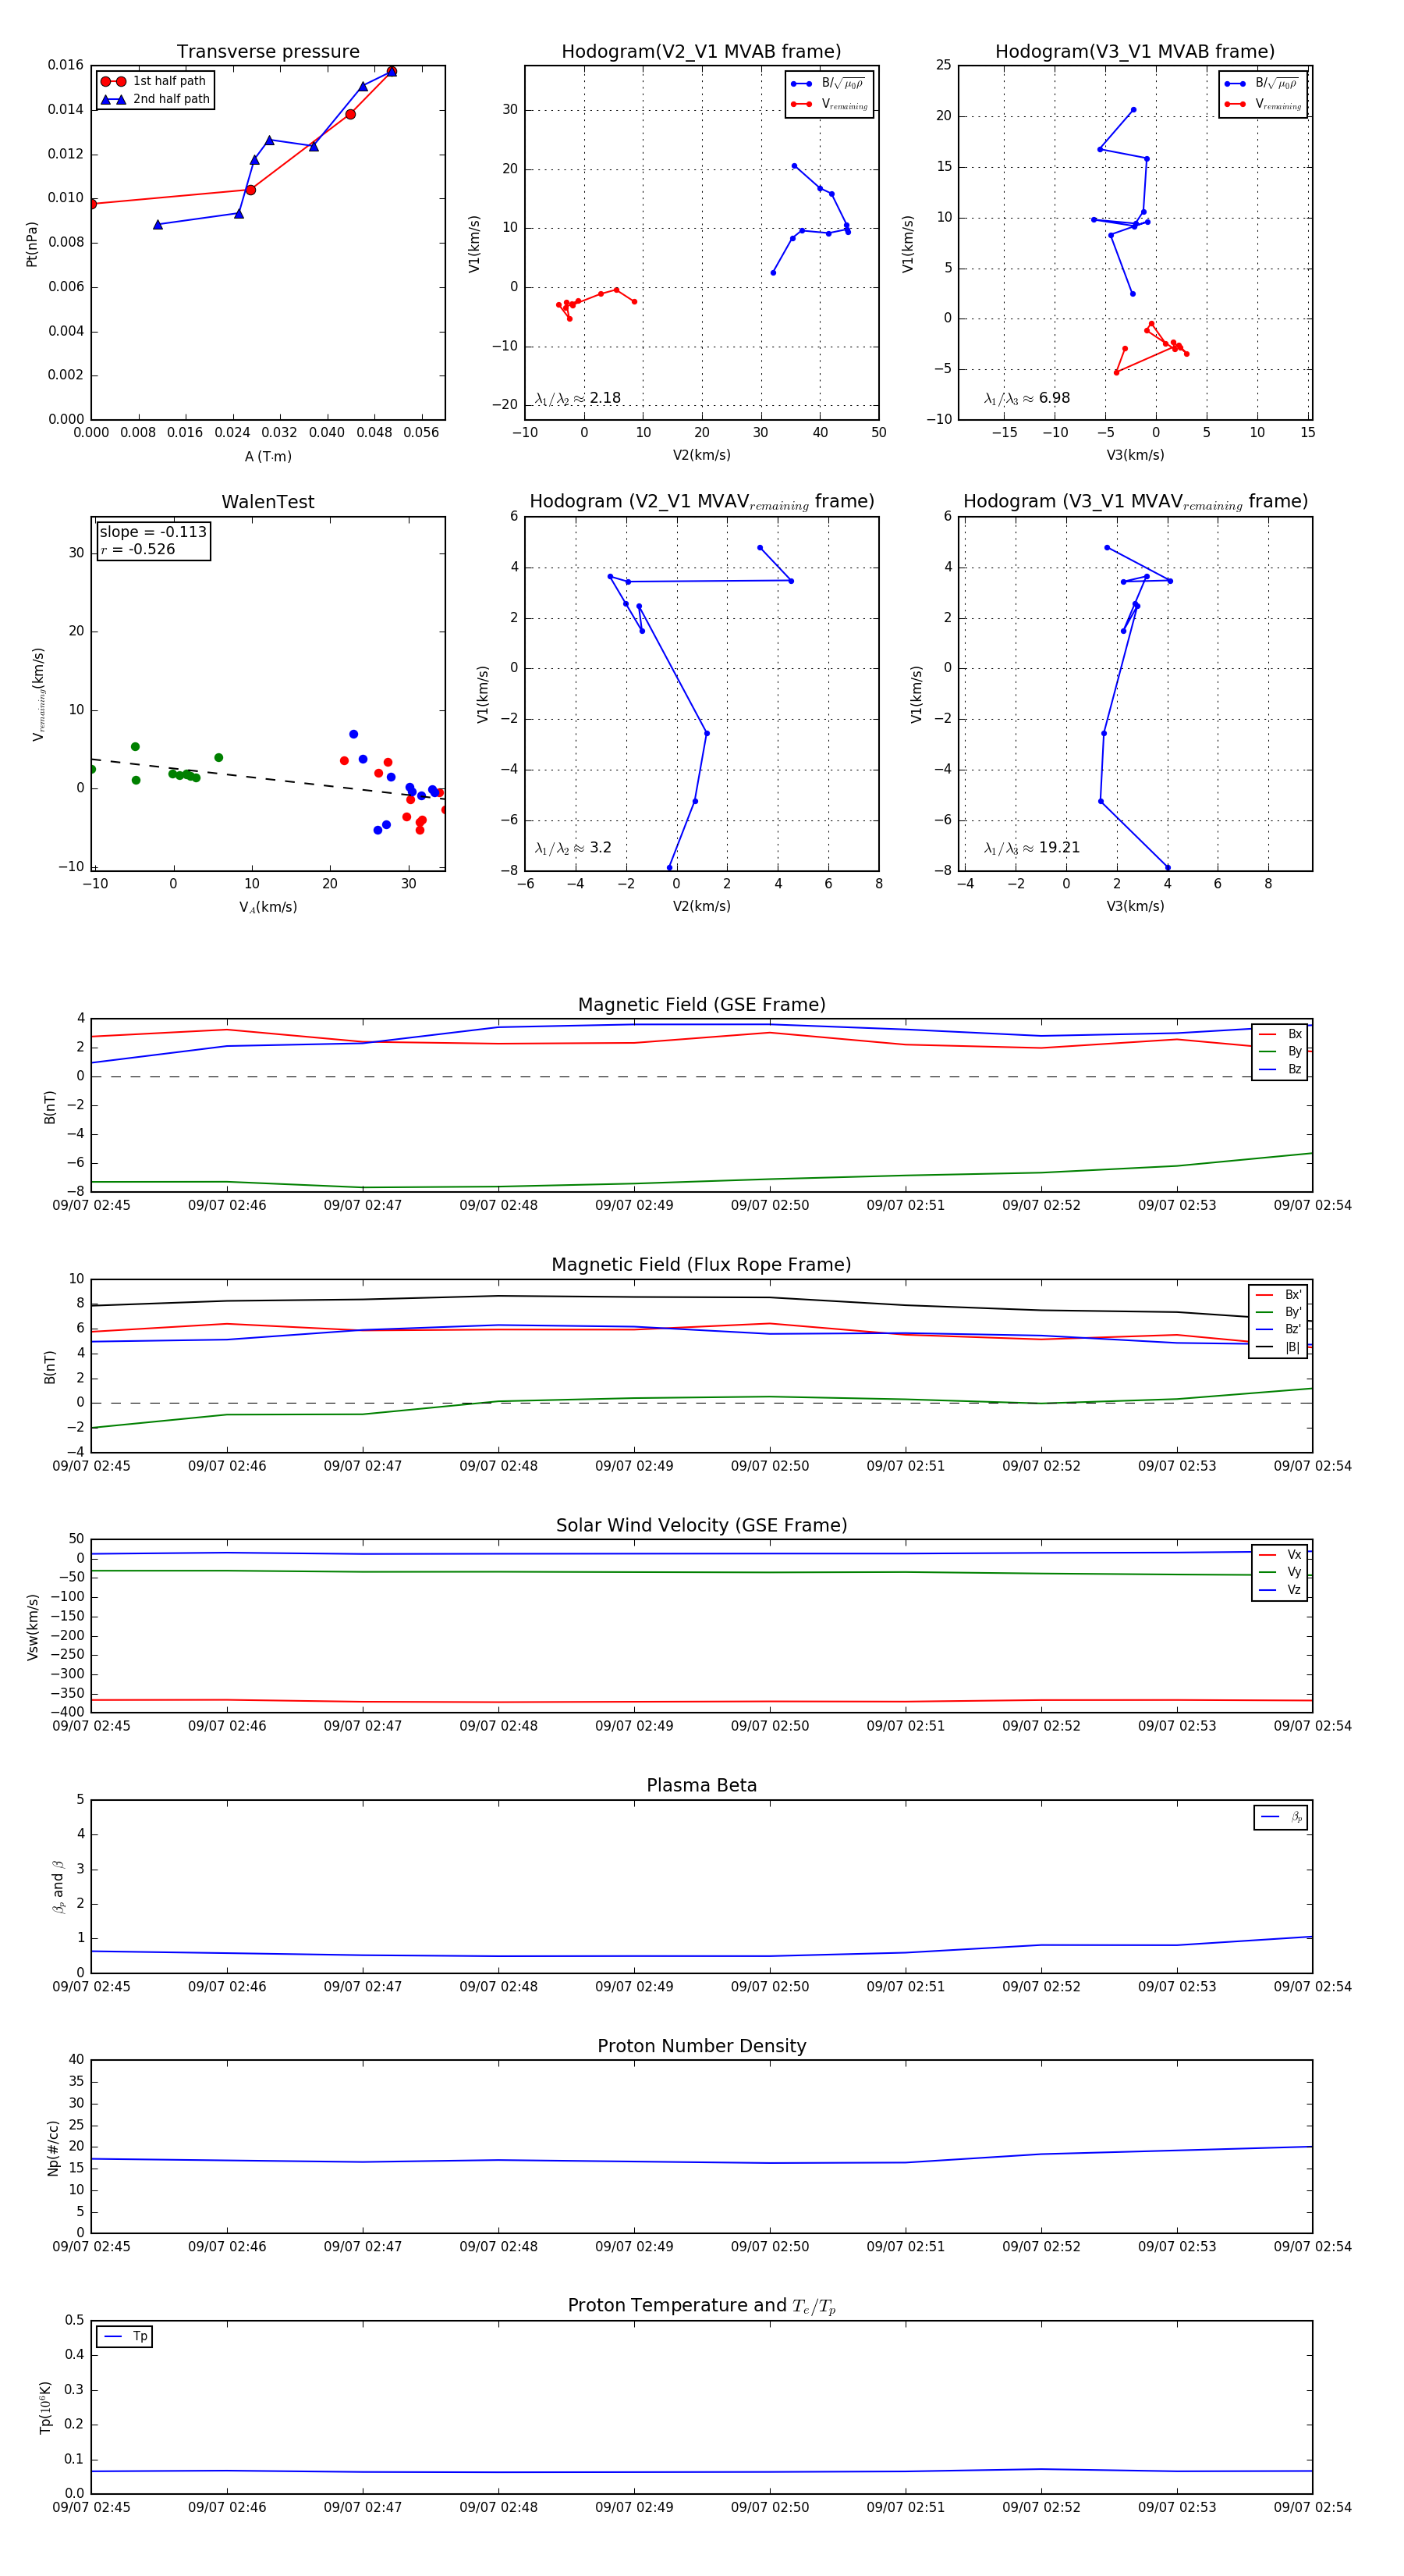The image size is (1404, 2576).
Task: Click the 'Tp(10^6K)' y-axis label
Action: [45, 2407]
